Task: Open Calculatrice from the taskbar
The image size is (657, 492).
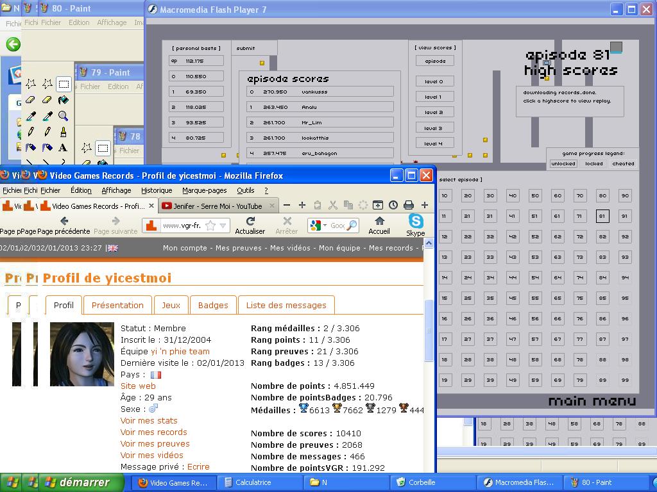Action: [x=253, y=482]
